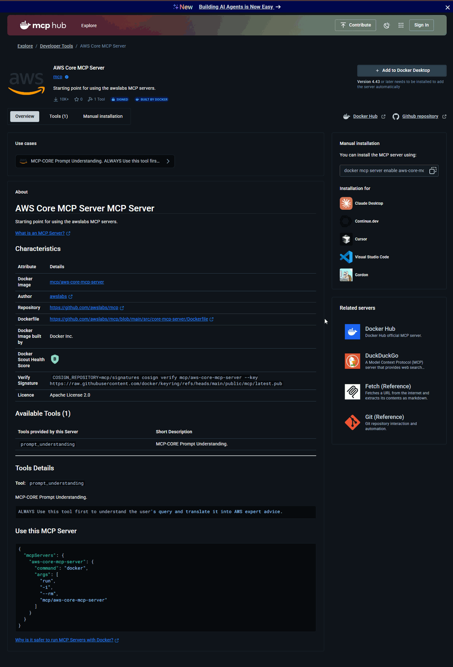Switch to the Manual installation tab

pyautogui.click(x=103, y=116)
